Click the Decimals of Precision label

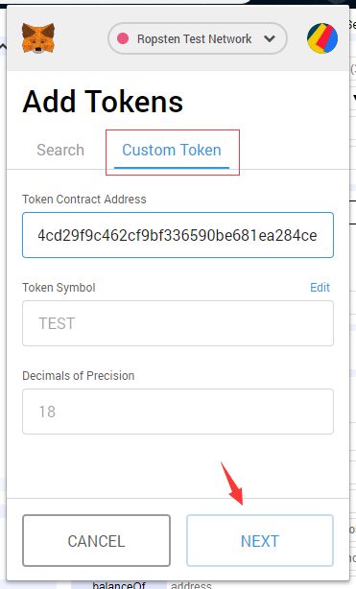coord(78,376)
